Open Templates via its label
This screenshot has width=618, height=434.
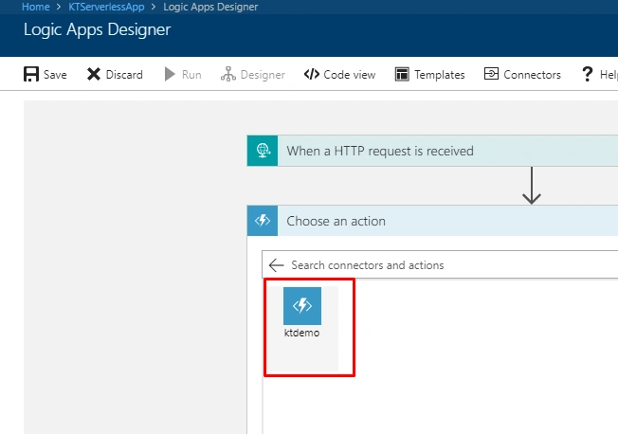(440, 75)
